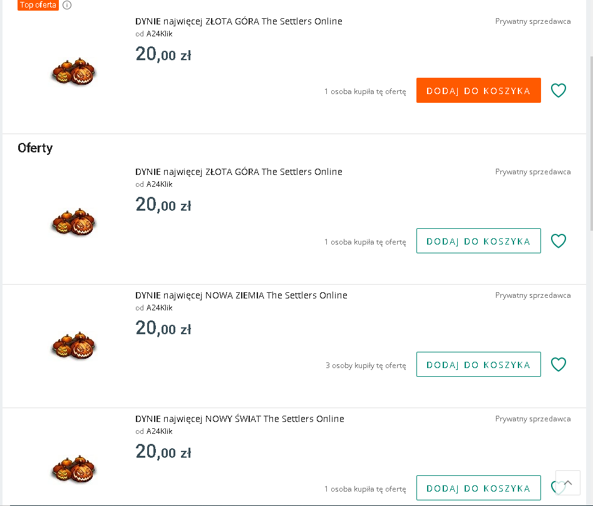Open seller A24Klik on Top oferta listing
Image resolution: width=593 pixels, height=506 pixels.
tap(159, 34)
